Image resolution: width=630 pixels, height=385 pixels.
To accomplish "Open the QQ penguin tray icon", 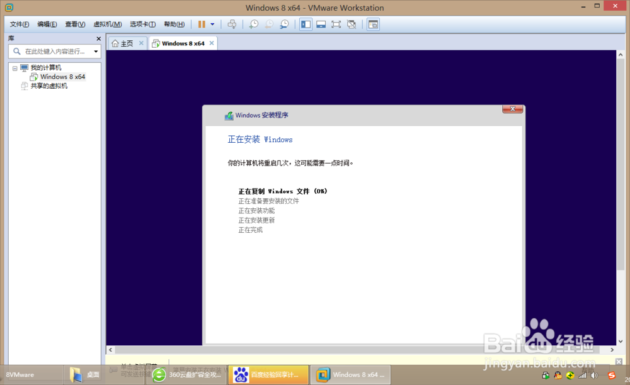I will point(558,376).
